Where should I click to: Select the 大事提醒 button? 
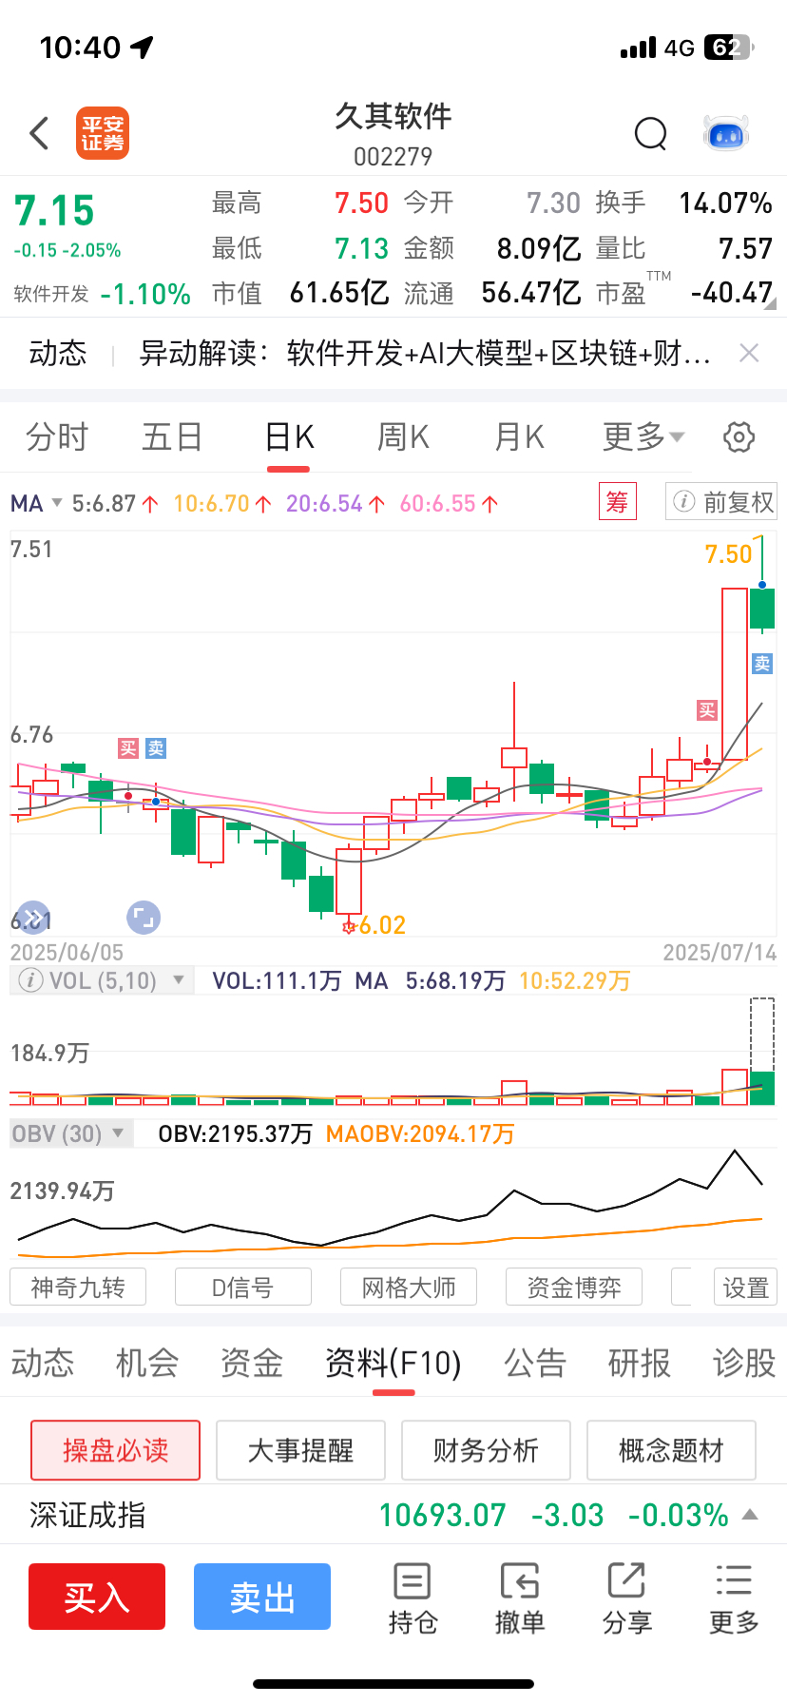click(x=300, y=1450)
